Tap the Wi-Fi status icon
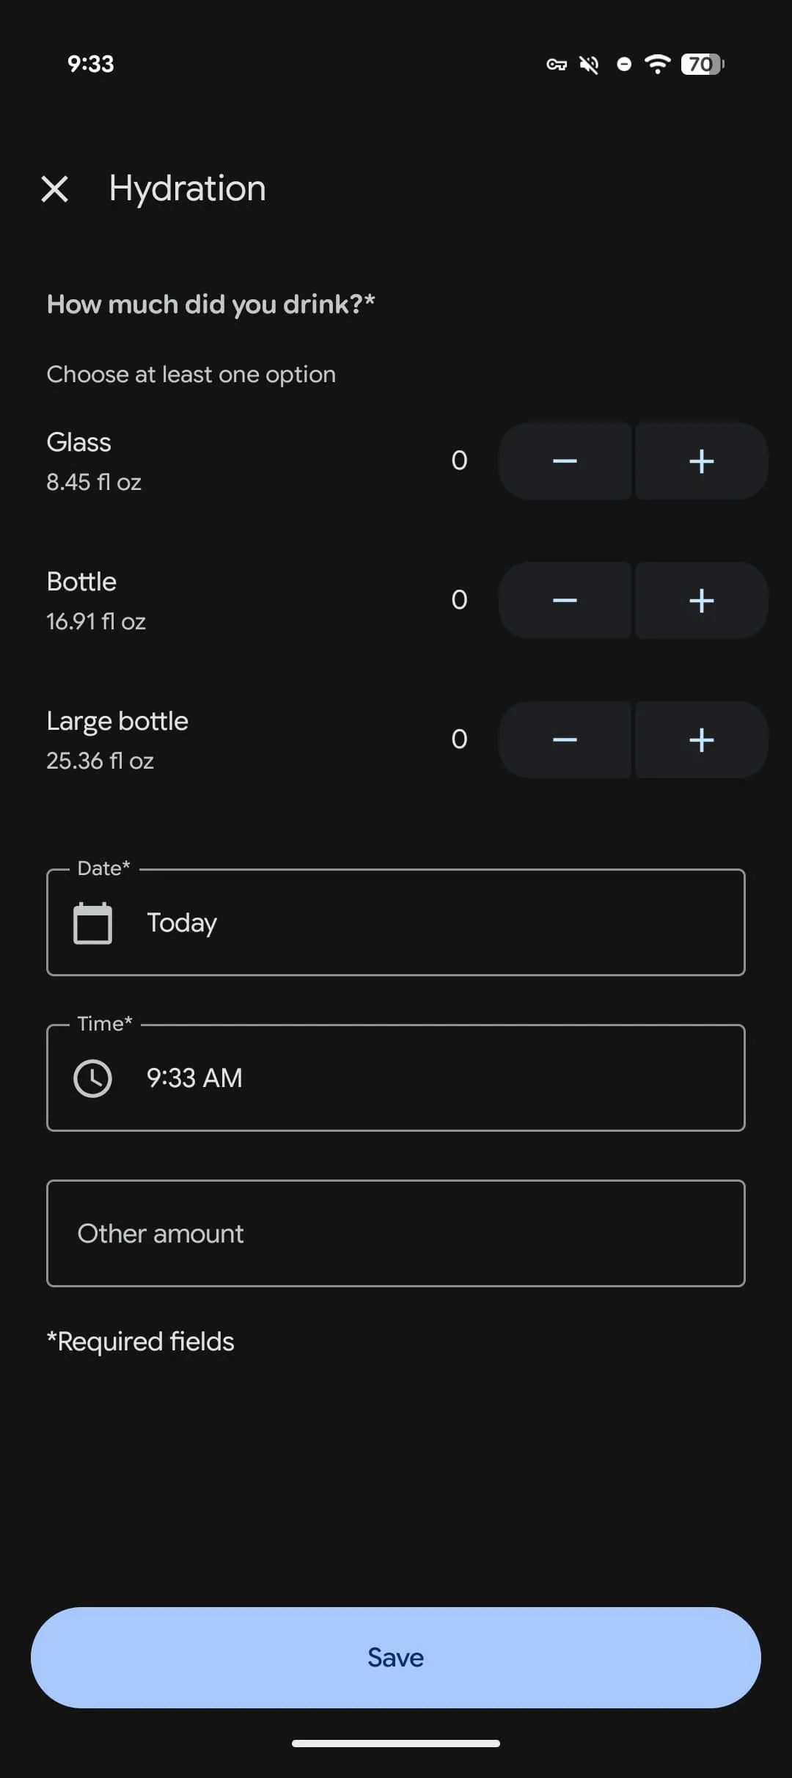792x1778 pixels. coord(657,65)
